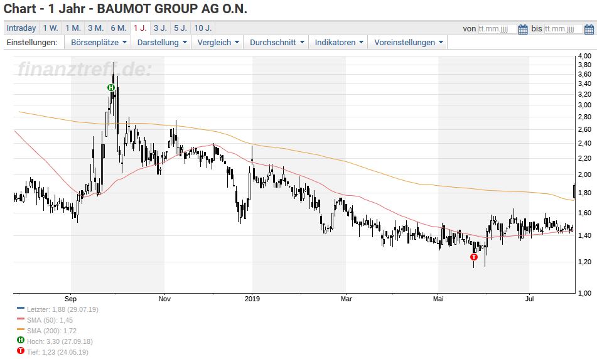Select the 1 J. timeframe tab
Image resolution: width=597 pixels, height=359 pixels.
(140, 28)
